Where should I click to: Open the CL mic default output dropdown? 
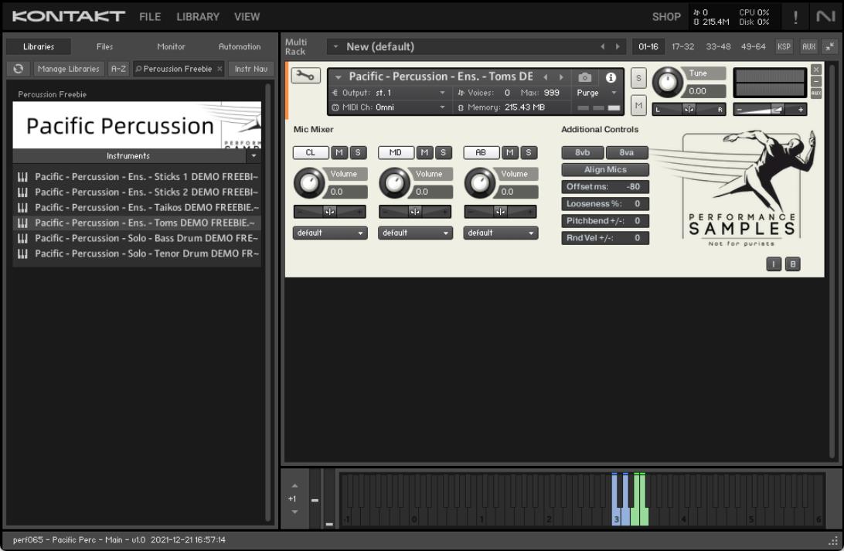coord(330,233)
